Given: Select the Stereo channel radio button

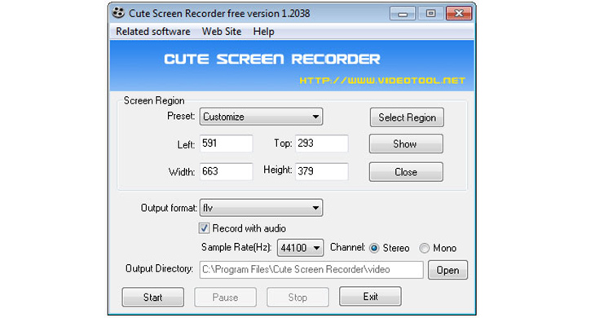Looking at the screenshot, I should (374, 248).
